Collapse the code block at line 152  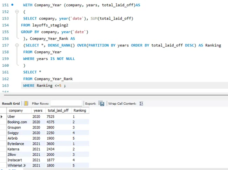pos(17,12)
